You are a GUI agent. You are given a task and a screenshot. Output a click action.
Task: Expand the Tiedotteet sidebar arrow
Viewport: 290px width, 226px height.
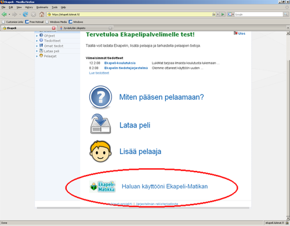coord(37,41)
